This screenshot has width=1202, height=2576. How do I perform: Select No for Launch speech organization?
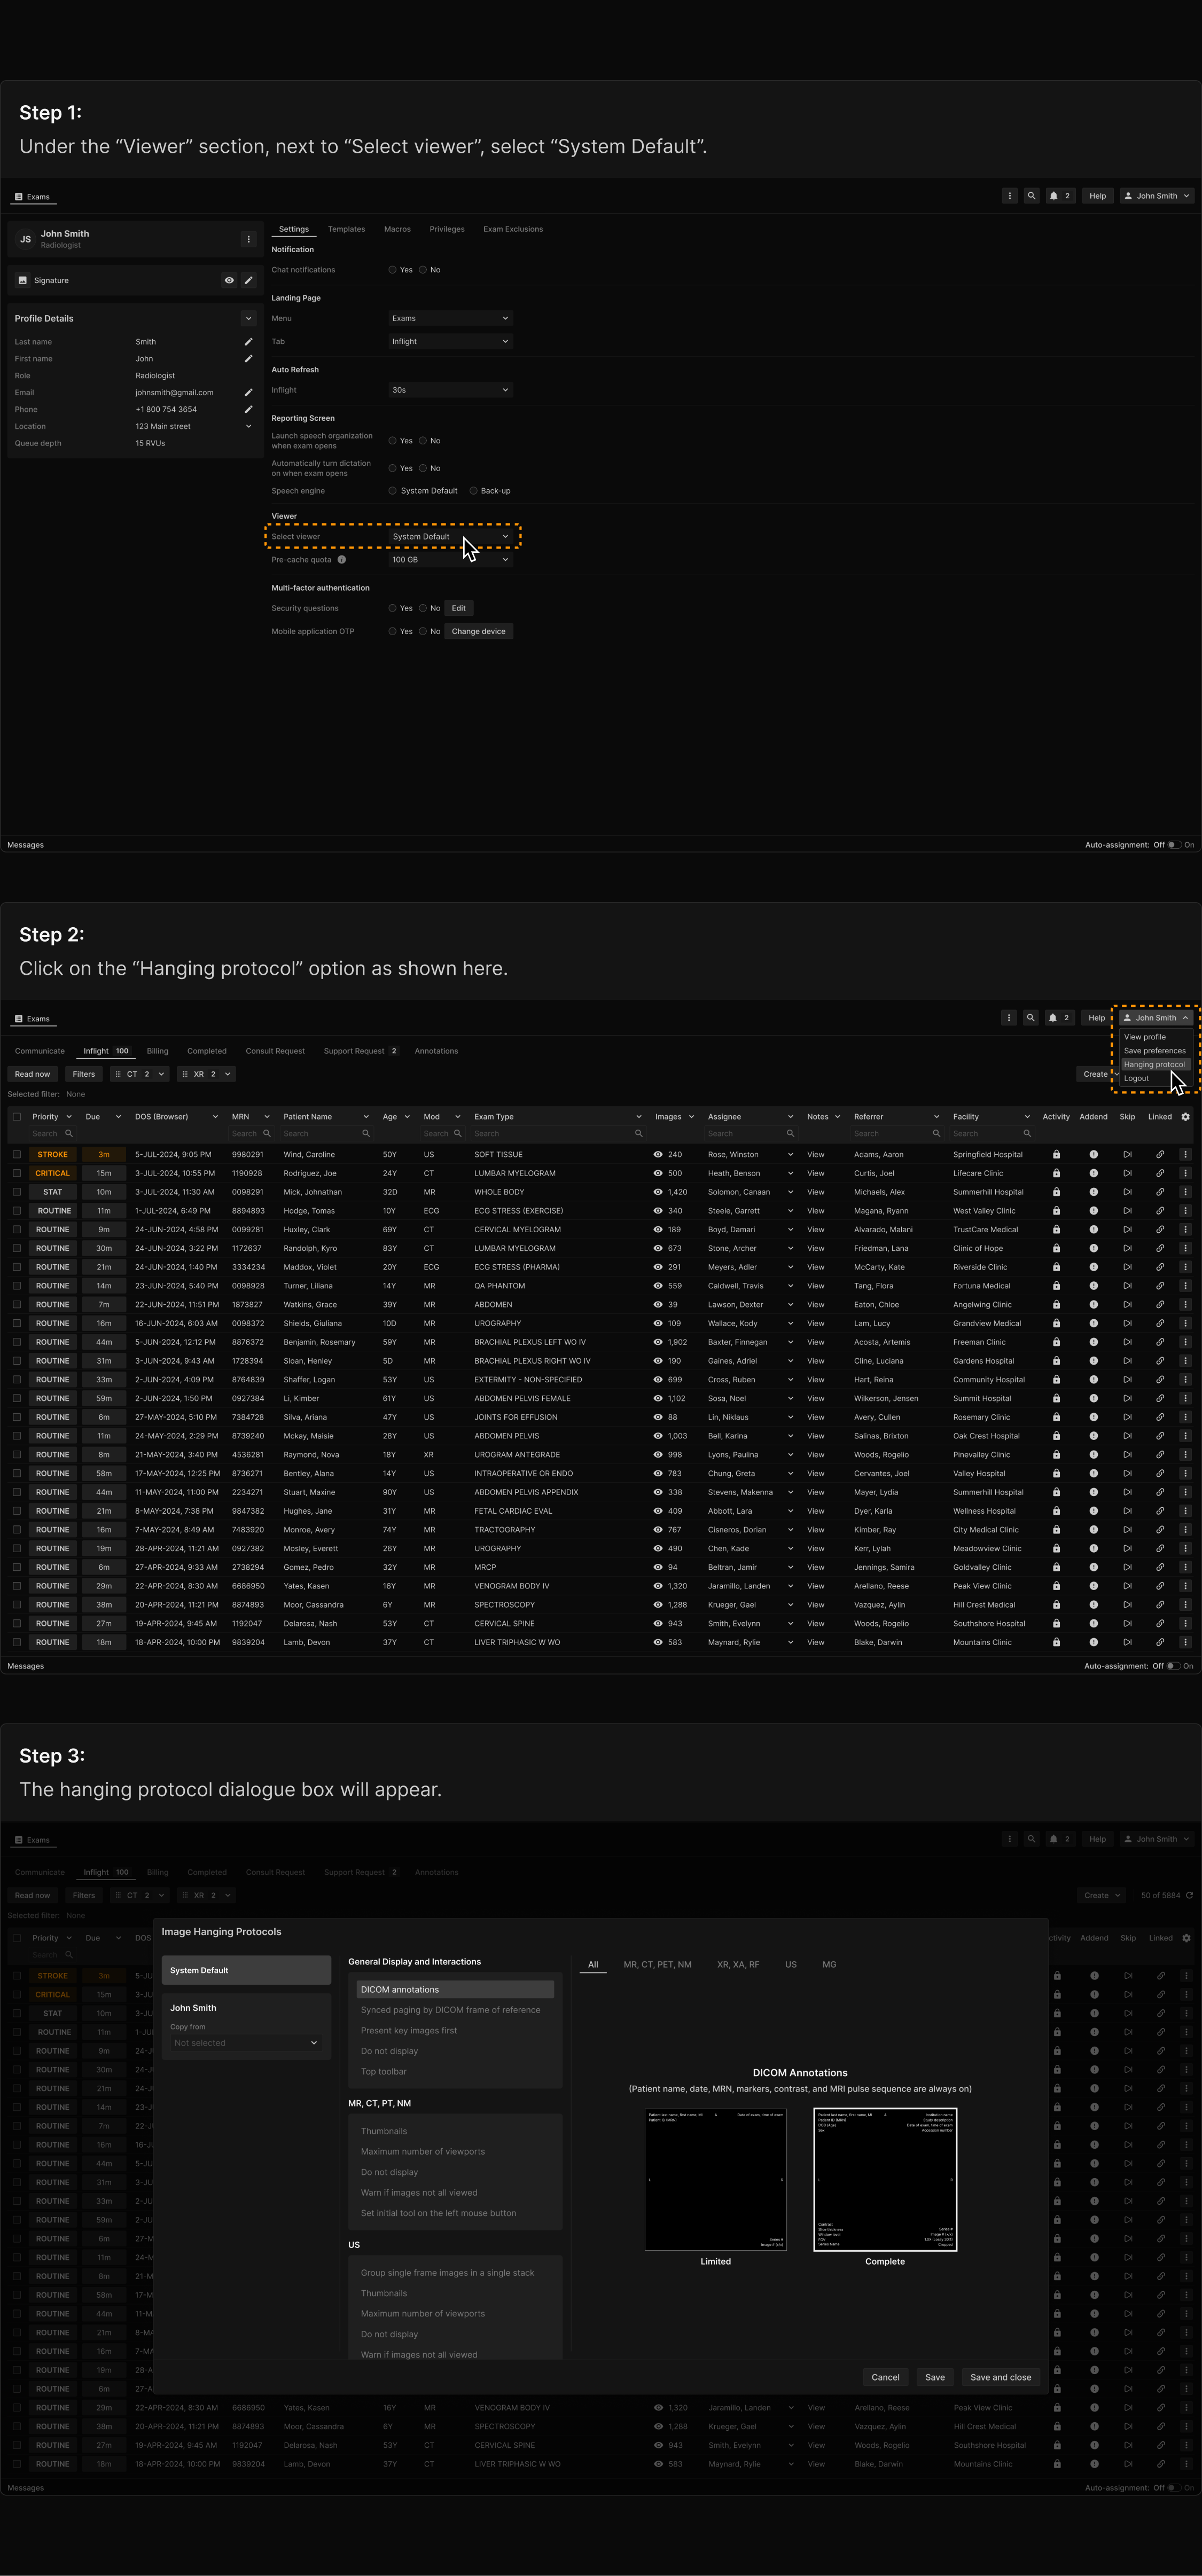423,441
